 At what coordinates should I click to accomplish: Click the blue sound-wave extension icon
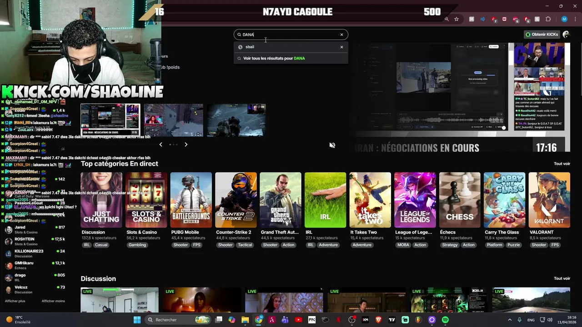tap(482, 19)
